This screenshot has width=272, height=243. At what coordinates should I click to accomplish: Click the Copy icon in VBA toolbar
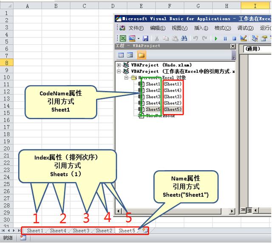(x=166, y=38)
